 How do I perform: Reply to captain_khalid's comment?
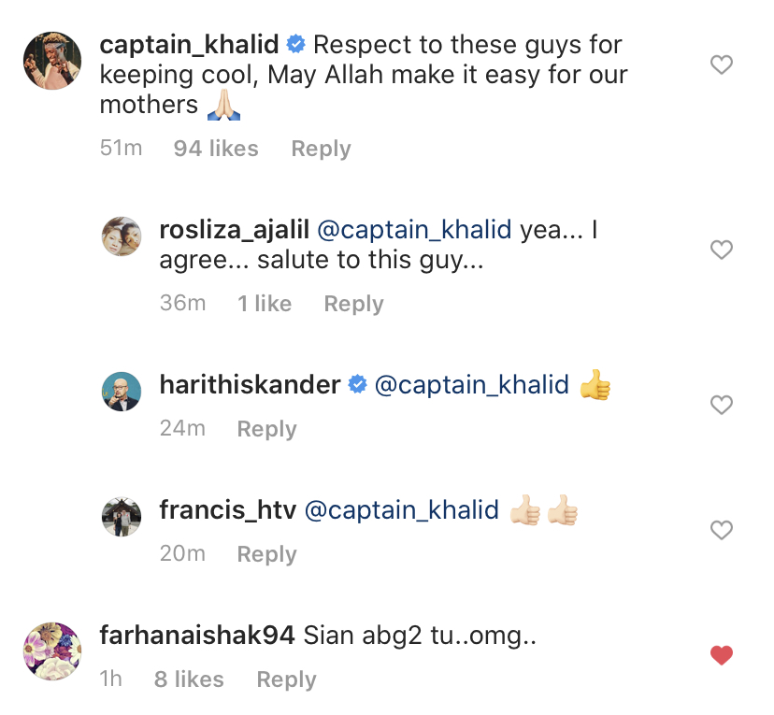coord(321,149)
